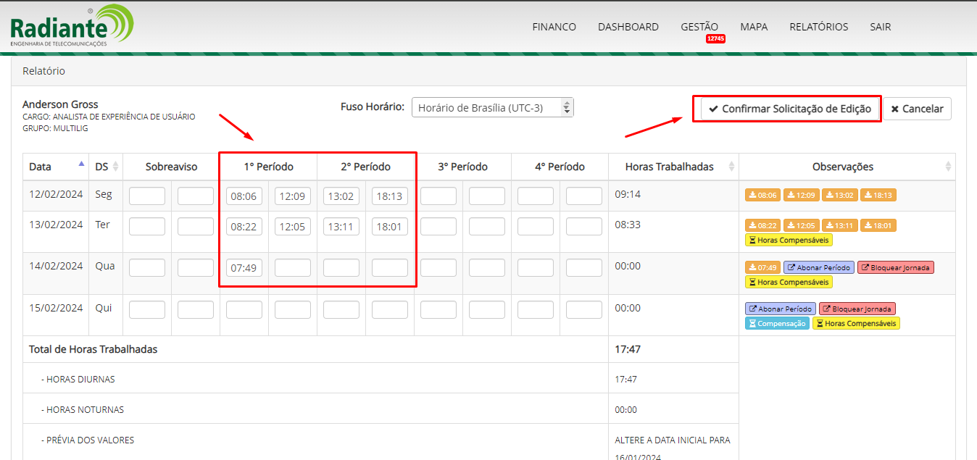This screenshot has width=977, height=460.
Task: Open the GESTÃO menu
Action: (699, 27)
